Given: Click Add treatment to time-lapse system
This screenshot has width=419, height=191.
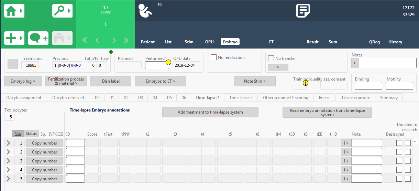Looking at the screenshot, I should [210, 112].
